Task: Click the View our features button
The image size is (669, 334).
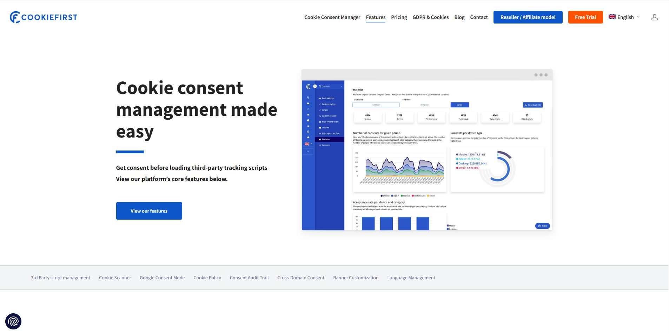Action: pos(149,211)
